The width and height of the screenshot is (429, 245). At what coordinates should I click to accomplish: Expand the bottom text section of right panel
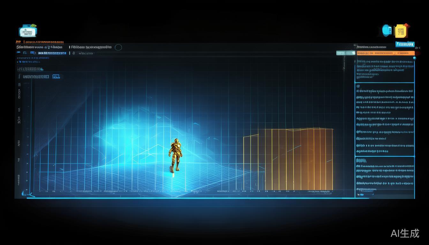click(x=385, y=175)
